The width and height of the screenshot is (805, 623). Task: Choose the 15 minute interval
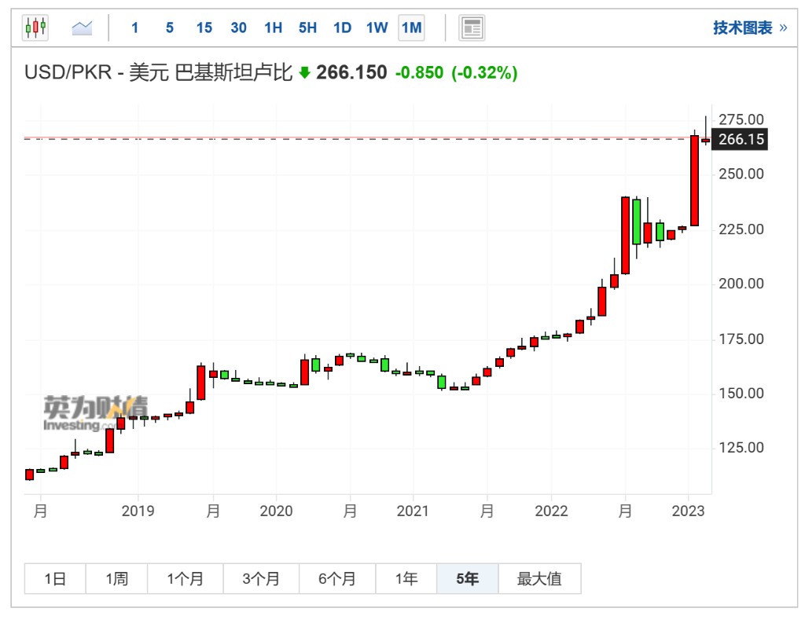tap(204, 28)
